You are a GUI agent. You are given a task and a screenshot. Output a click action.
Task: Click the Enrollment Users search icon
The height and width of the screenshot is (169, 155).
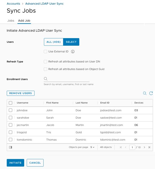point(46,79)
